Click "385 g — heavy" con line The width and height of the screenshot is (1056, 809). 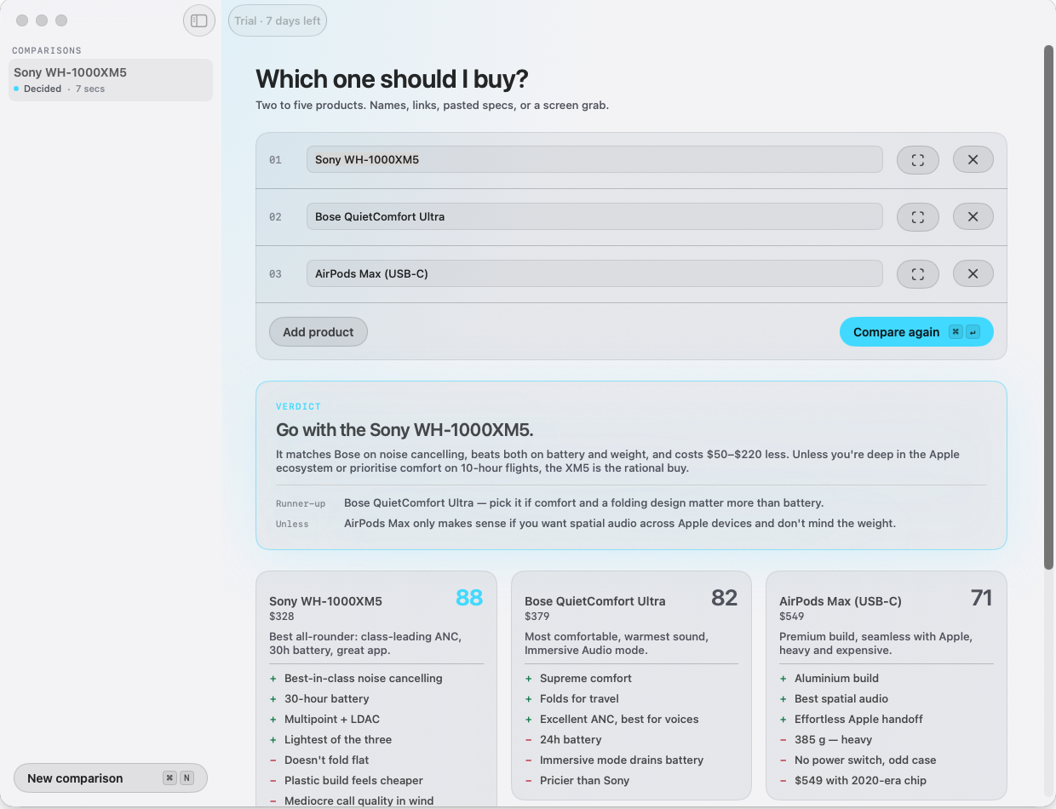pyautogui.click(x=834, y=740)
